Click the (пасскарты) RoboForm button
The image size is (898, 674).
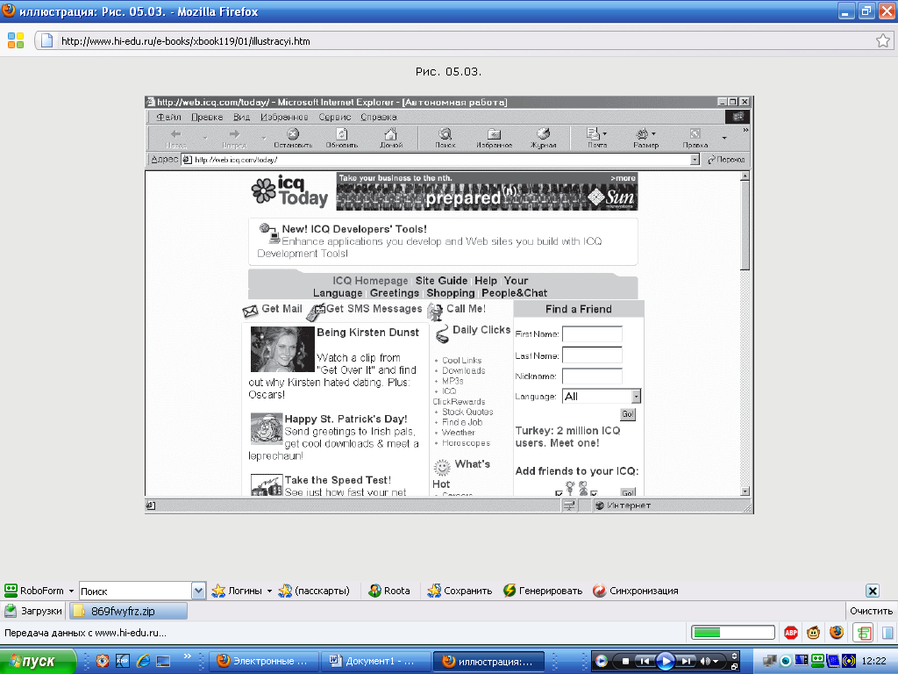(314, 591)
